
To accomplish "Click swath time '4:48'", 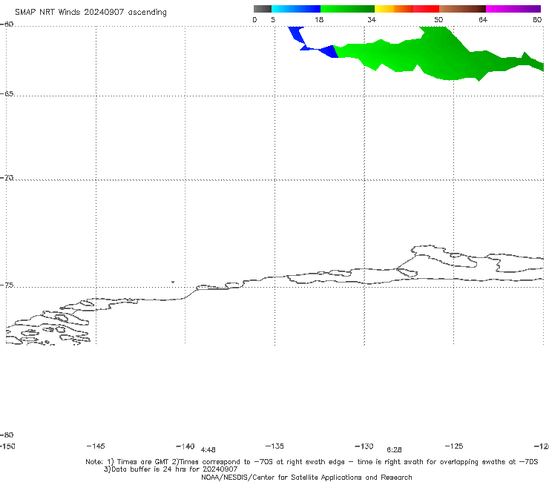I will (208, 450).
